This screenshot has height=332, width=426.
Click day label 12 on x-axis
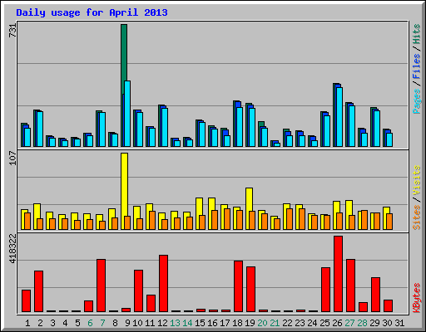coord(162,323)
